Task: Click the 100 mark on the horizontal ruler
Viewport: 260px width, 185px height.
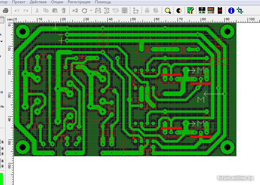Action: click(252, 19)
